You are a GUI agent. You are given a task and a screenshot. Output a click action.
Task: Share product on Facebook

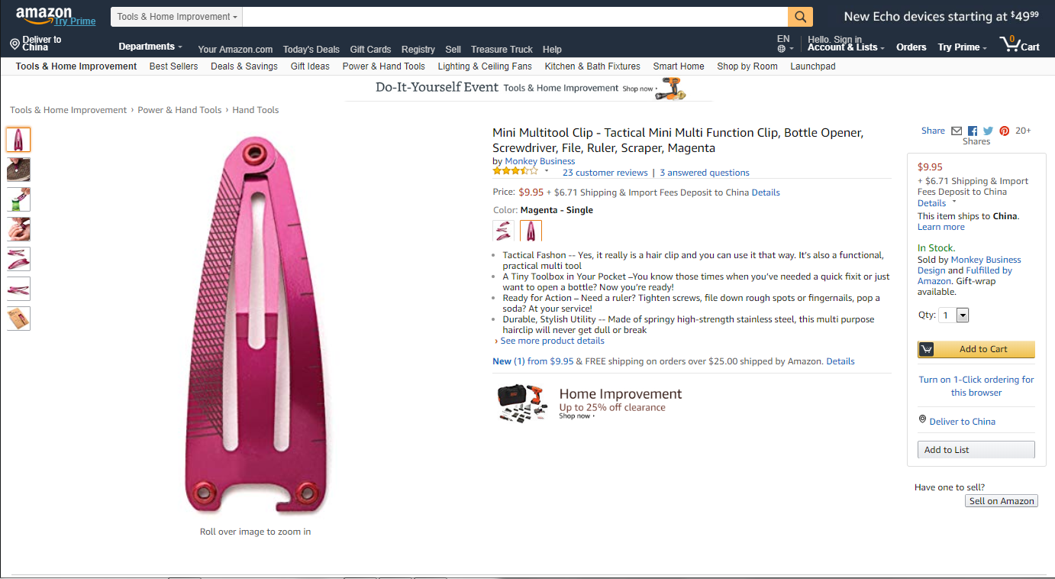pyautogui.click(x=973, y=131)
